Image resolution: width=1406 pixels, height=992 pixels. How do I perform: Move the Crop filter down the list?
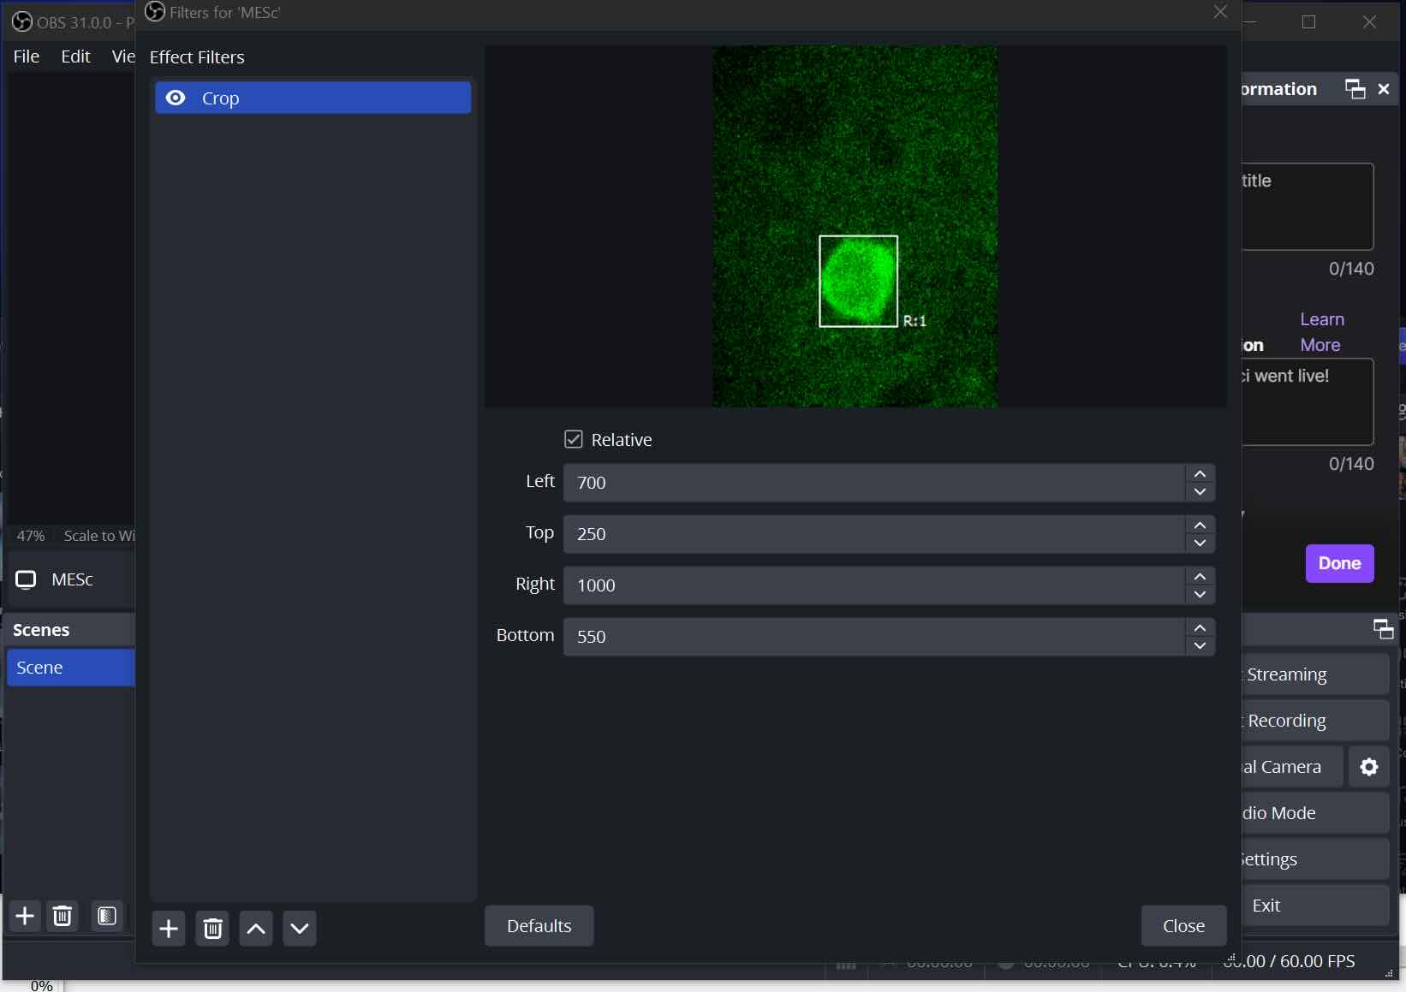[299, 929]
